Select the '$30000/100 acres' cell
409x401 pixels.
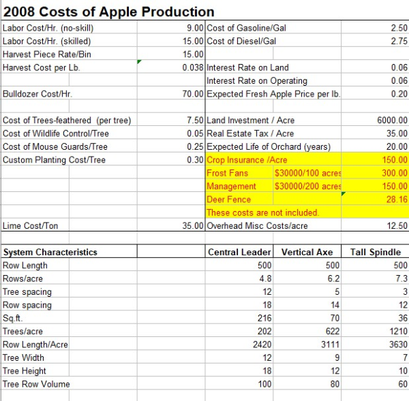(307, 173)
